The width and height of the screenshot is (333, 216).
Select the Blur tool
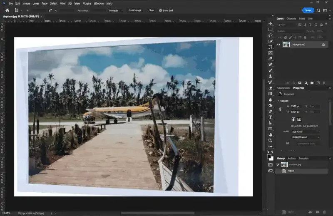point(270,99)
